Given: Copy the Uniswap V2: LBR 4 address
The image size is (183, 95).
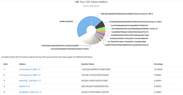Looking at the screenshot, I should pos(39,69).
